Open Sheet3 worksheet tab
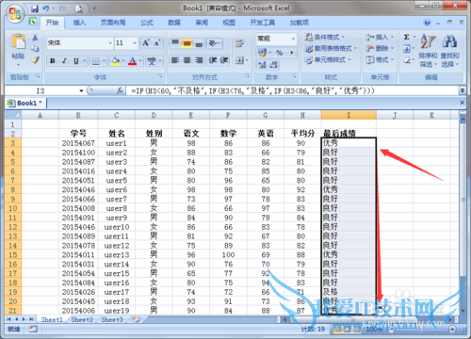This screenshot has width=471, height=339. point(112,320)
